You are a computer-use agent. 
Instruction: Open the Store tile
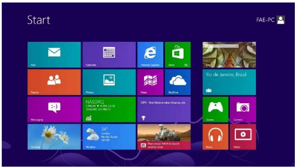(178, 55)
